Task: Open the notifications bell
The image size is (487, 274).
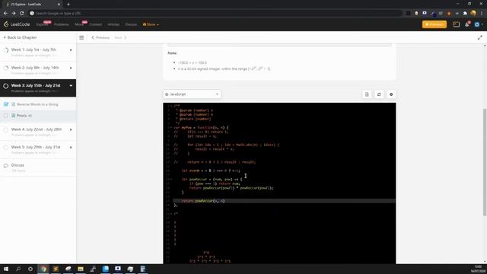Action: (466, 24)
